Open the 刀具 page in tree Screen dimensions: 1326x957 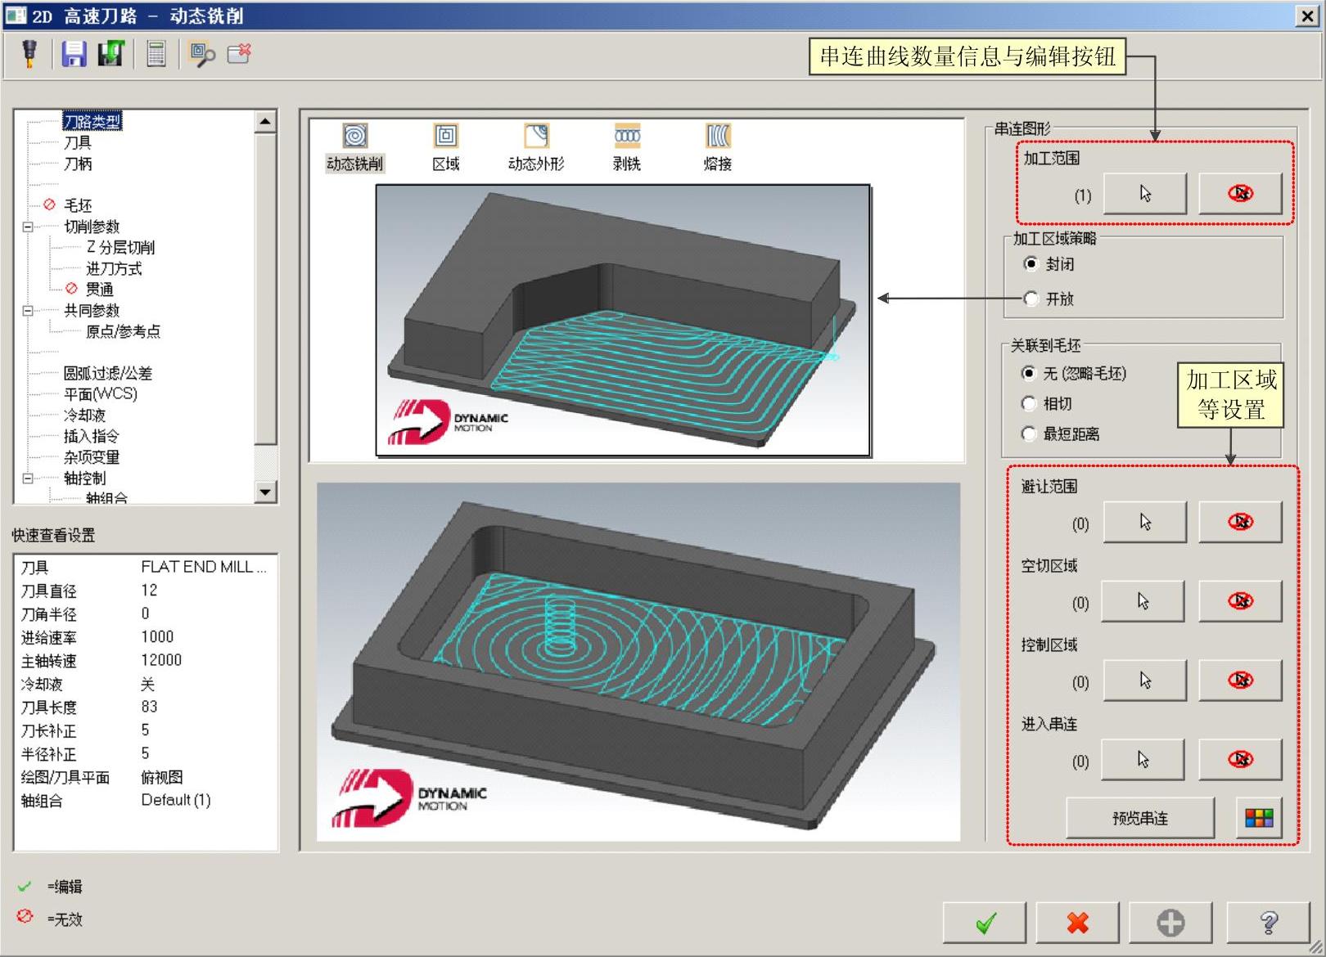(x=78, y=142)
